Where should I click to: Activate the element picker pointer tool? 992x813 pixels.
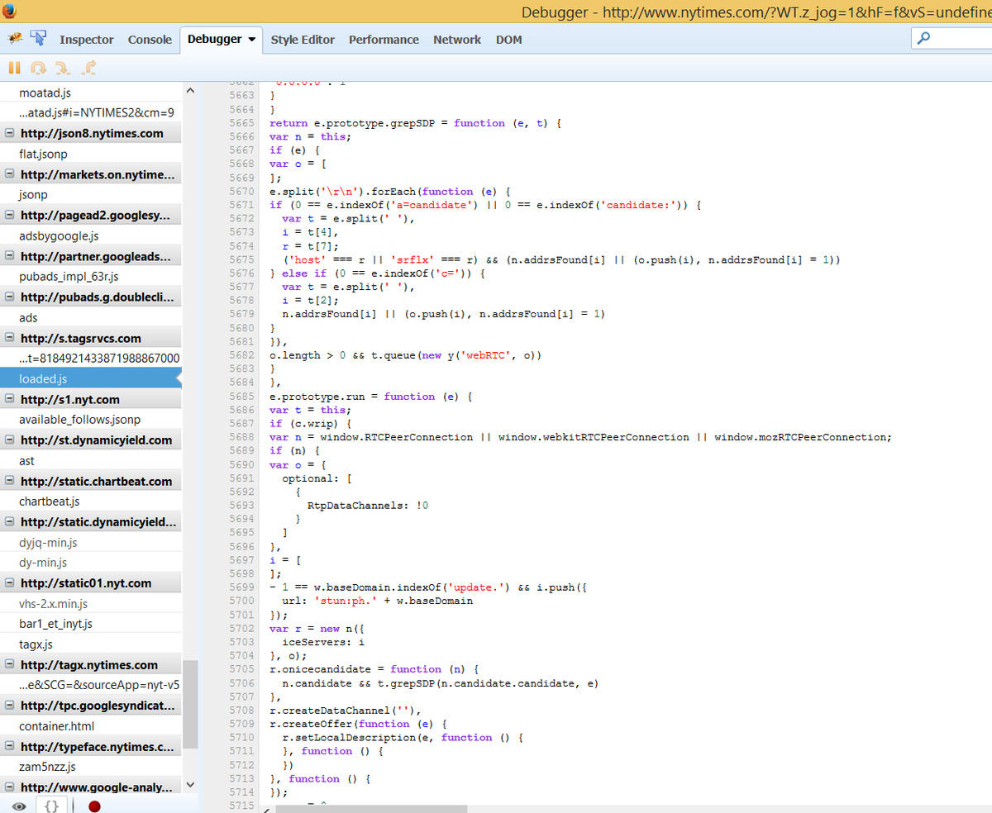tap(38, 38)
